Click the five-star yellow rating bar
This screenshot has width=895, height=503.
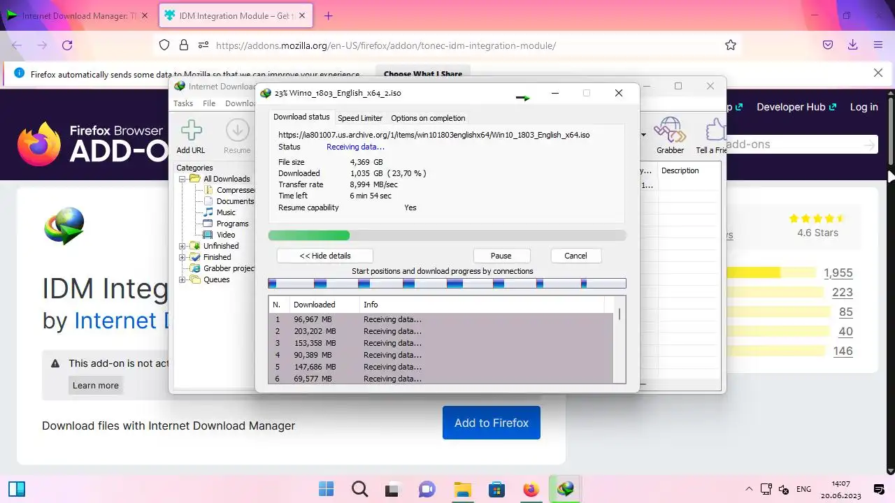[771, 272]
